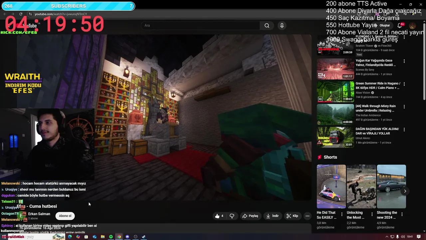Open site info icon beside the URL

[30, 14]
